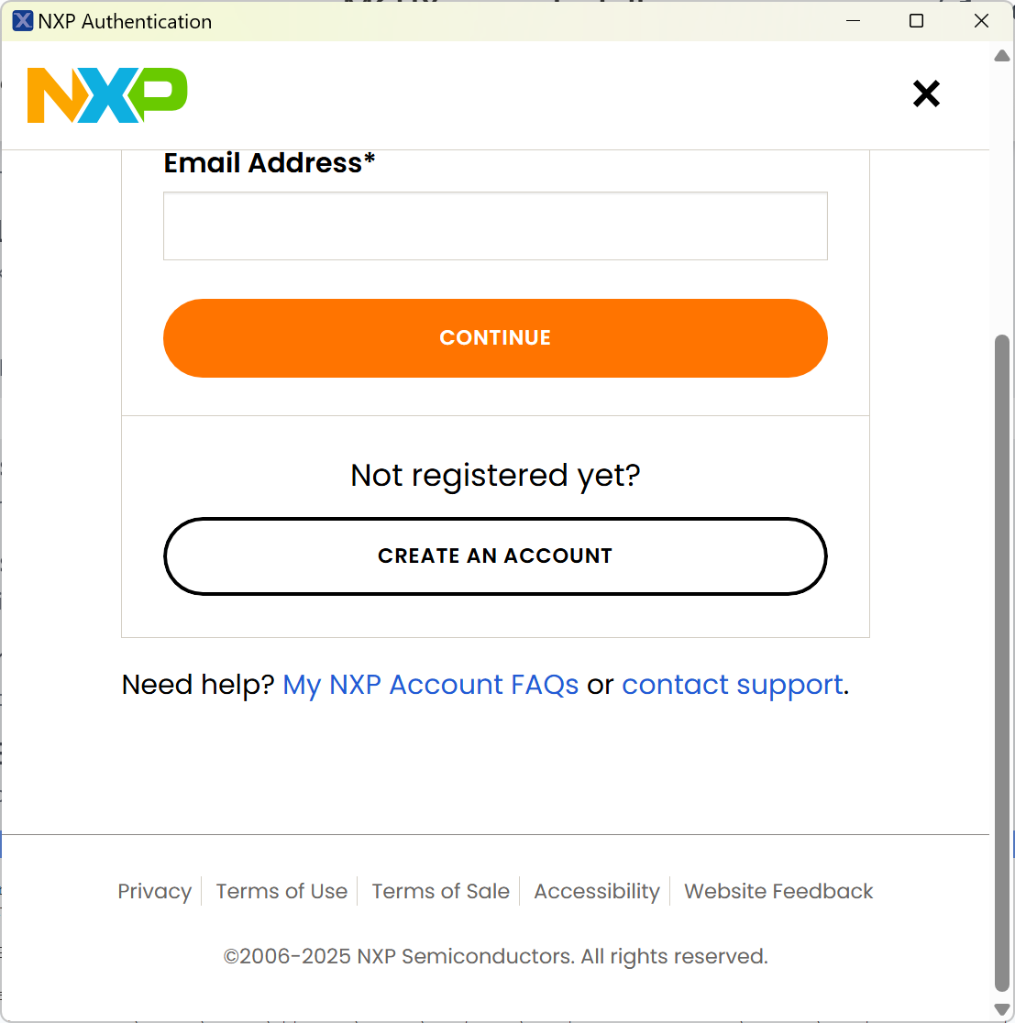
Task: Close the NXP Authentication window
Action: [x=981, y=21]
